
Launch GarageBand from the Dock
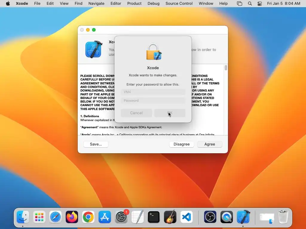tap(170, 217)
